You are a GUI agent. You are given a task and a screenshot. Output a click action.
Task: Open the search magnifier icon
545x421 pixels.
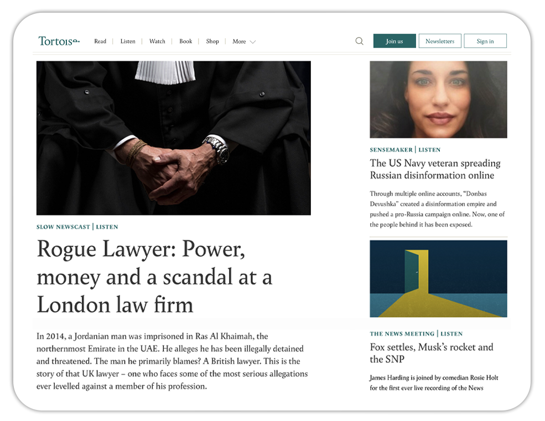pyautogui.click(x=360, y=41)
